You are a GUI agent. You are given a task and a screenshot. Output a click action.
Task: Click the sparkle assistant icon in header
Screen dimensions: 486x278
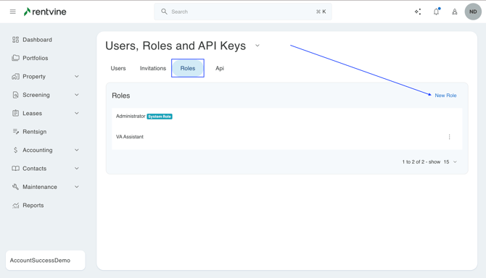(x=418, y=12)
